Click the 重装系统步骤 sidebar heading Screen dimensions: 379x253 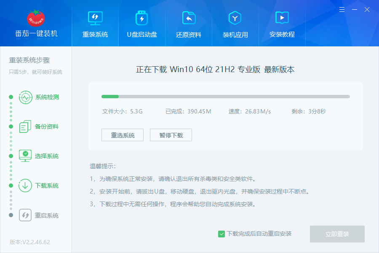[x=29, y=60]
